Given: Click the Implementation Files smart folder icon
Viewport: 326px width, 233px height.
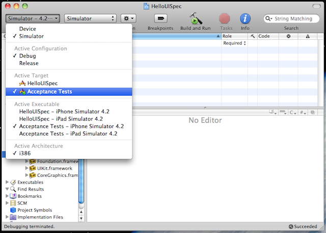Looking at the screenshot, I should point(13,217).
